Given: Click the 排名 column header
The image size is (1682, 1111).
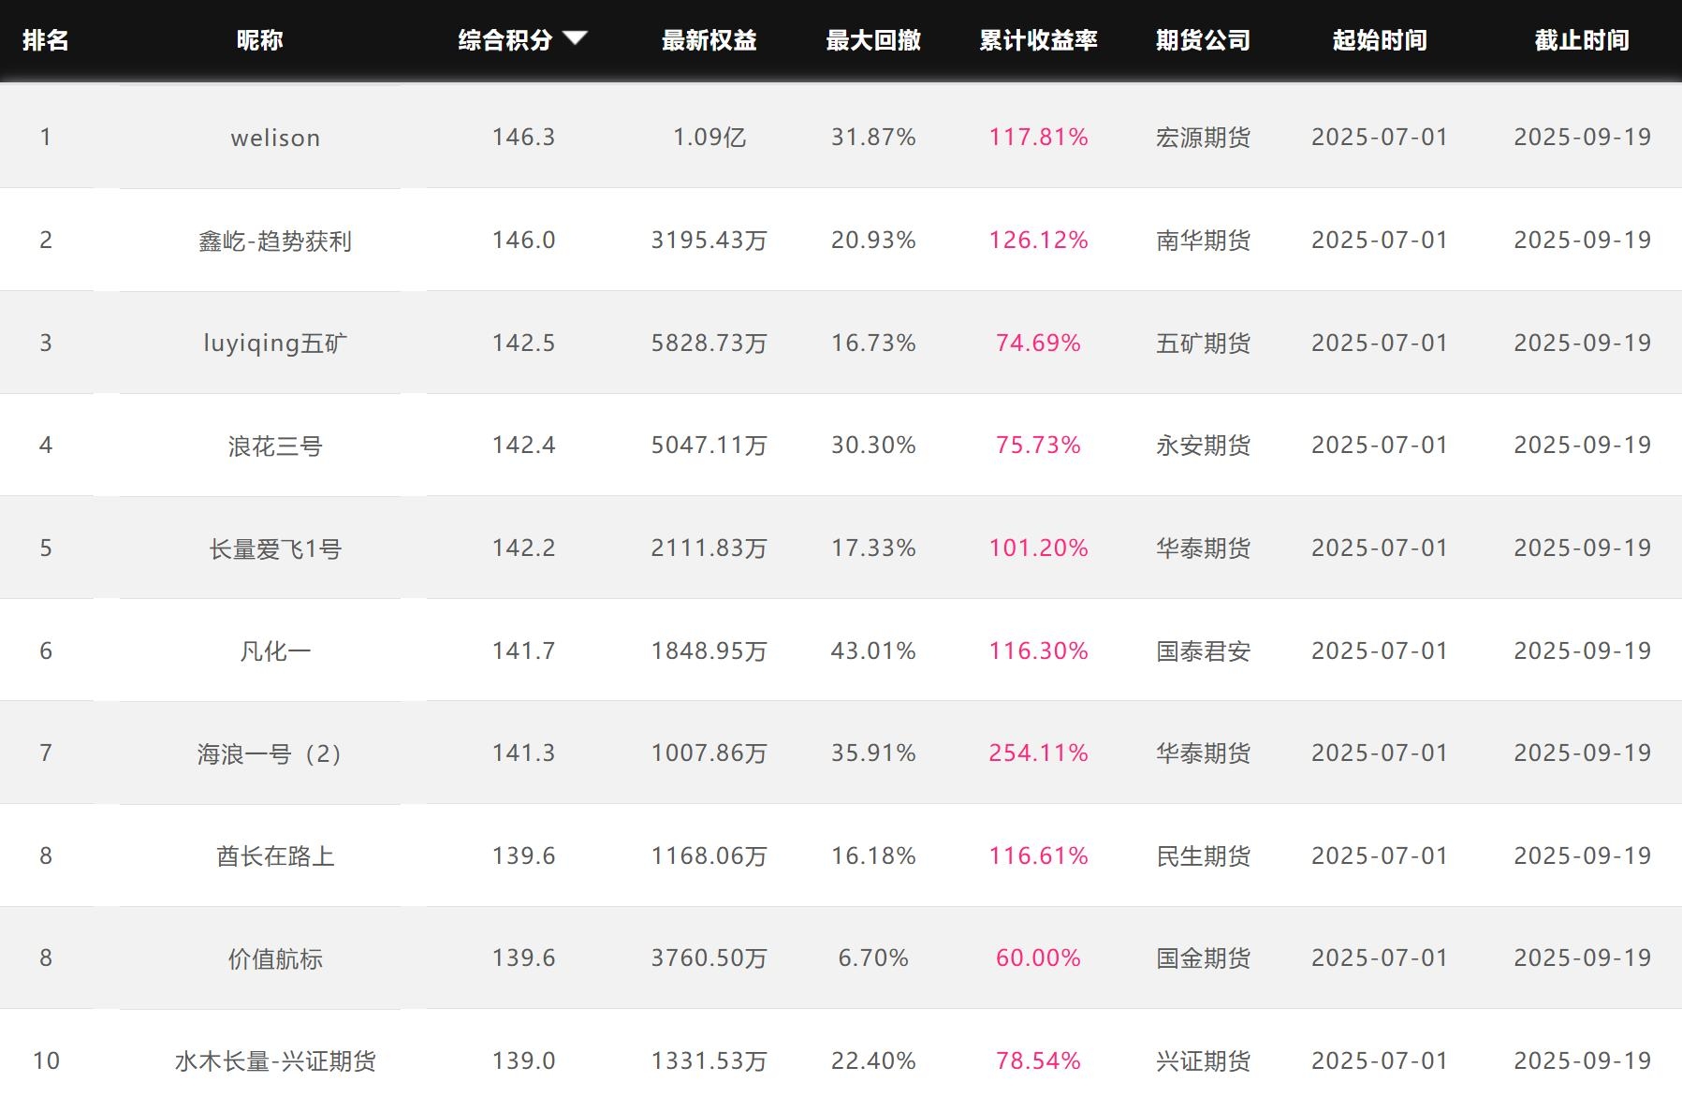Looking at the screenshot, I should [x=45, y=40].
